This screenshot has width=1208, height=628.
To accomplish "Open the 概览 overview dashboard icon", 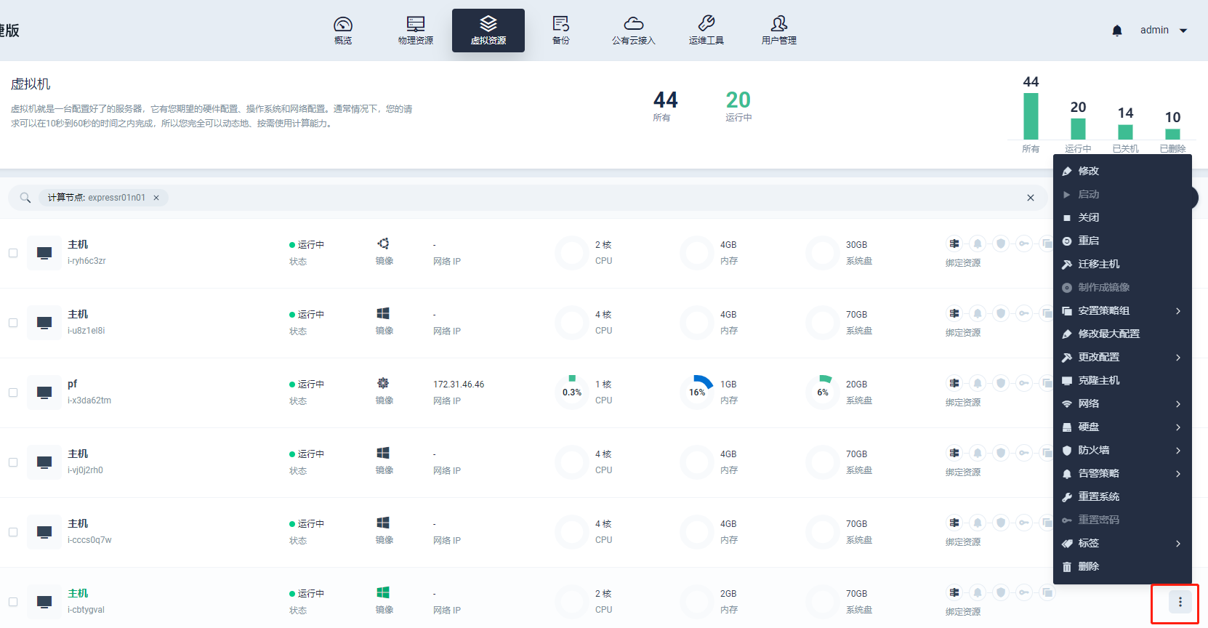I will coord(342,31).
